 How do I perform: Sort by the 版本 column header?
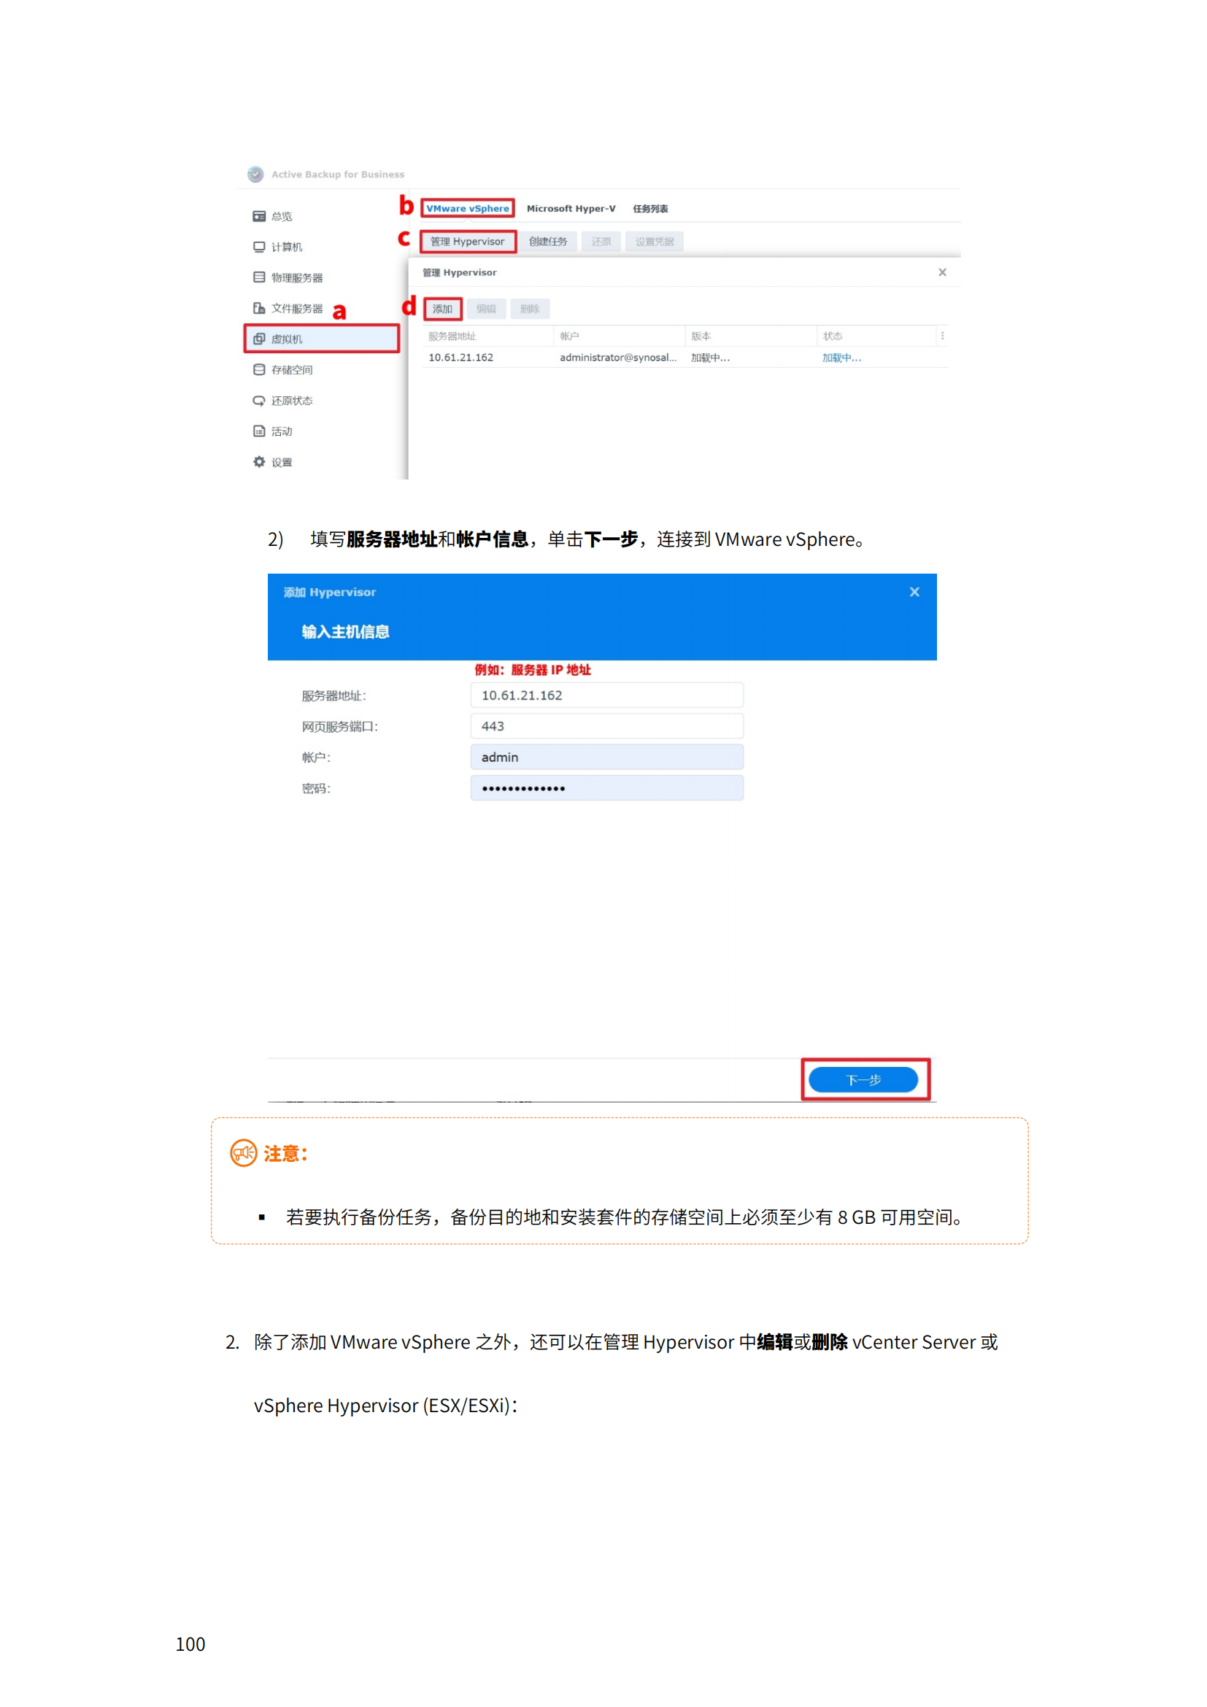click(751, 336)
